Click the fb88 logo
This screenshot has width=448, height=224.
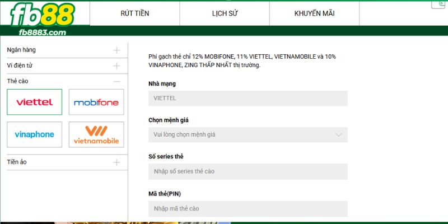coord(43,15)
